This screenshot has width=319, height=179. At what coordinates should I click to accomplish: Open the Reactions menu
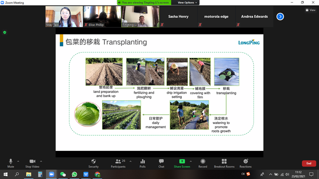[245, 163]
